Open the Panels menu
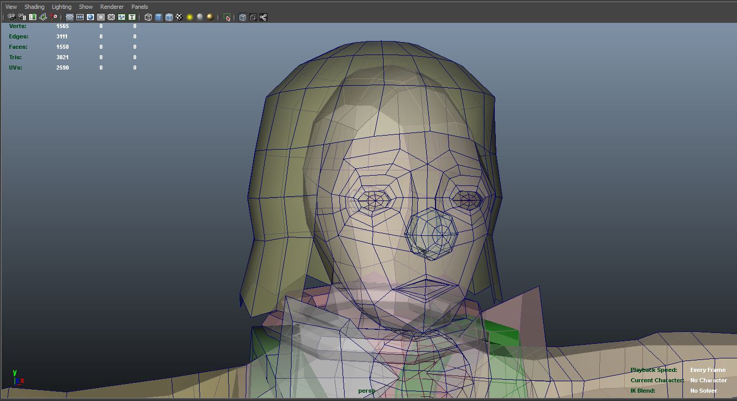Screen dimensions: 737x401 pyautogui.click(x=139, y=7)
